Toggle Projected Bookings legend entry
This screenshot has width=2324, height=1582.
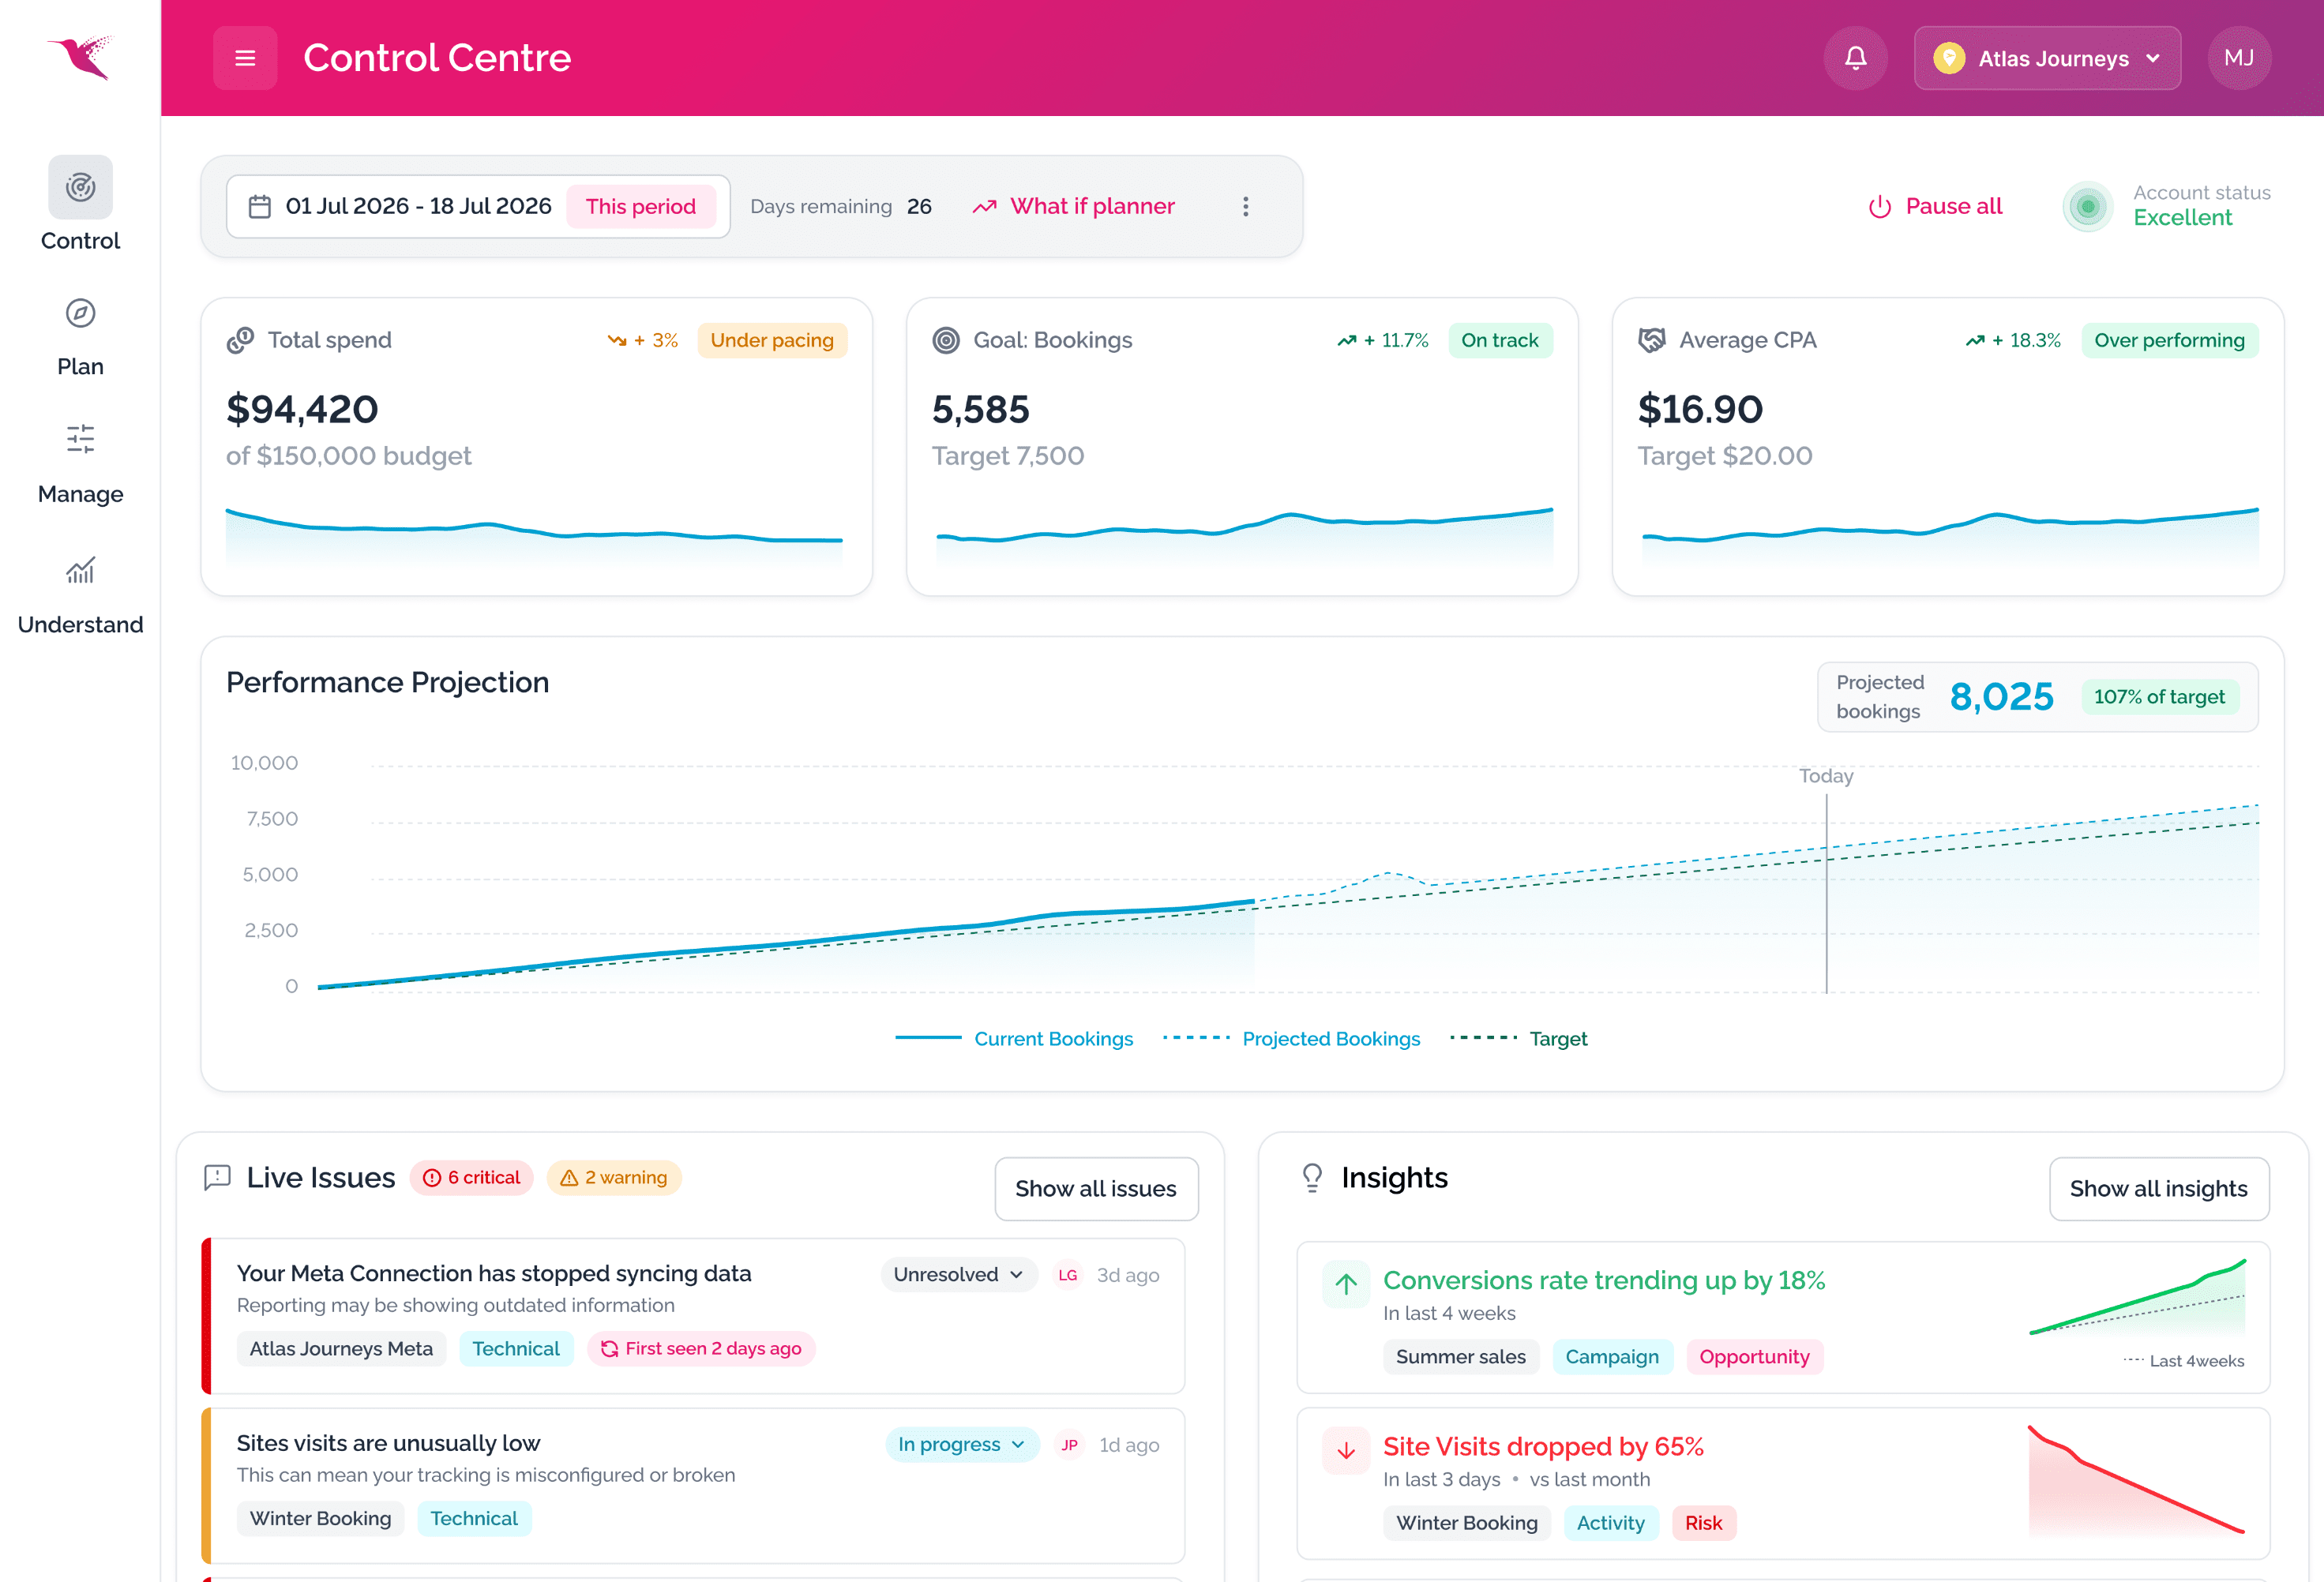click(x=1291, y=1038)
